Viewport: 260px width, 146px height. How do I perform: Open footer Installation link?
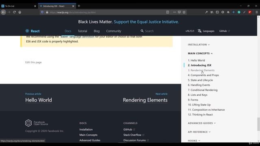[x=86, y=129]
